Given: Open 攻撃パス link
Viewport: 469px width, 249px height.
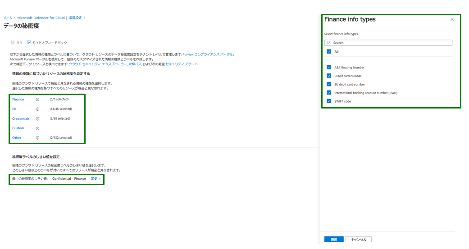Looking at the screenshot, I should pyautogui.click(x=135, y=64).
